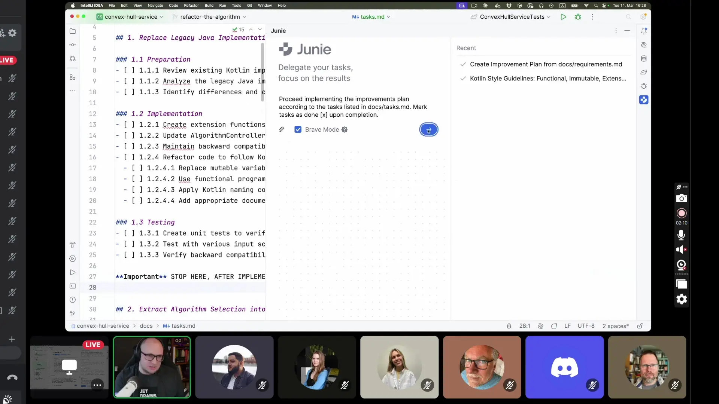
Task: Uncheck the Brave Mode checkbox
Action: 298,129
